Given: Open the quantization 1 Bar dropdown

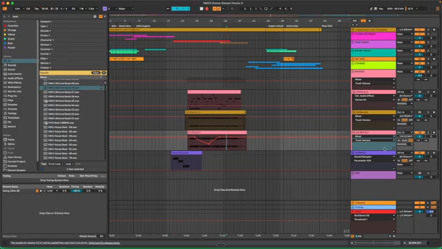Looking at the screenshot, I should [93, 9].
